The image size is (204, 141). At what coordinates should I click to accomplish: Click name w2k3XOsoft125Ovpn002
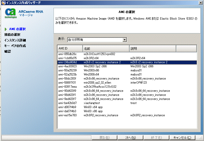point(99,54)
